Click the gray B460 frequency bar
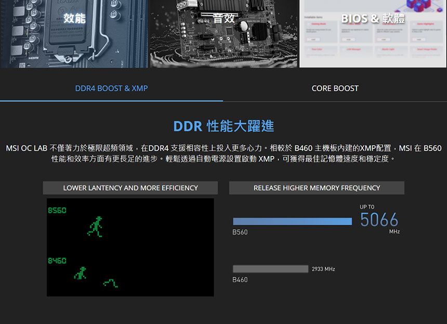 coord(270,269)
